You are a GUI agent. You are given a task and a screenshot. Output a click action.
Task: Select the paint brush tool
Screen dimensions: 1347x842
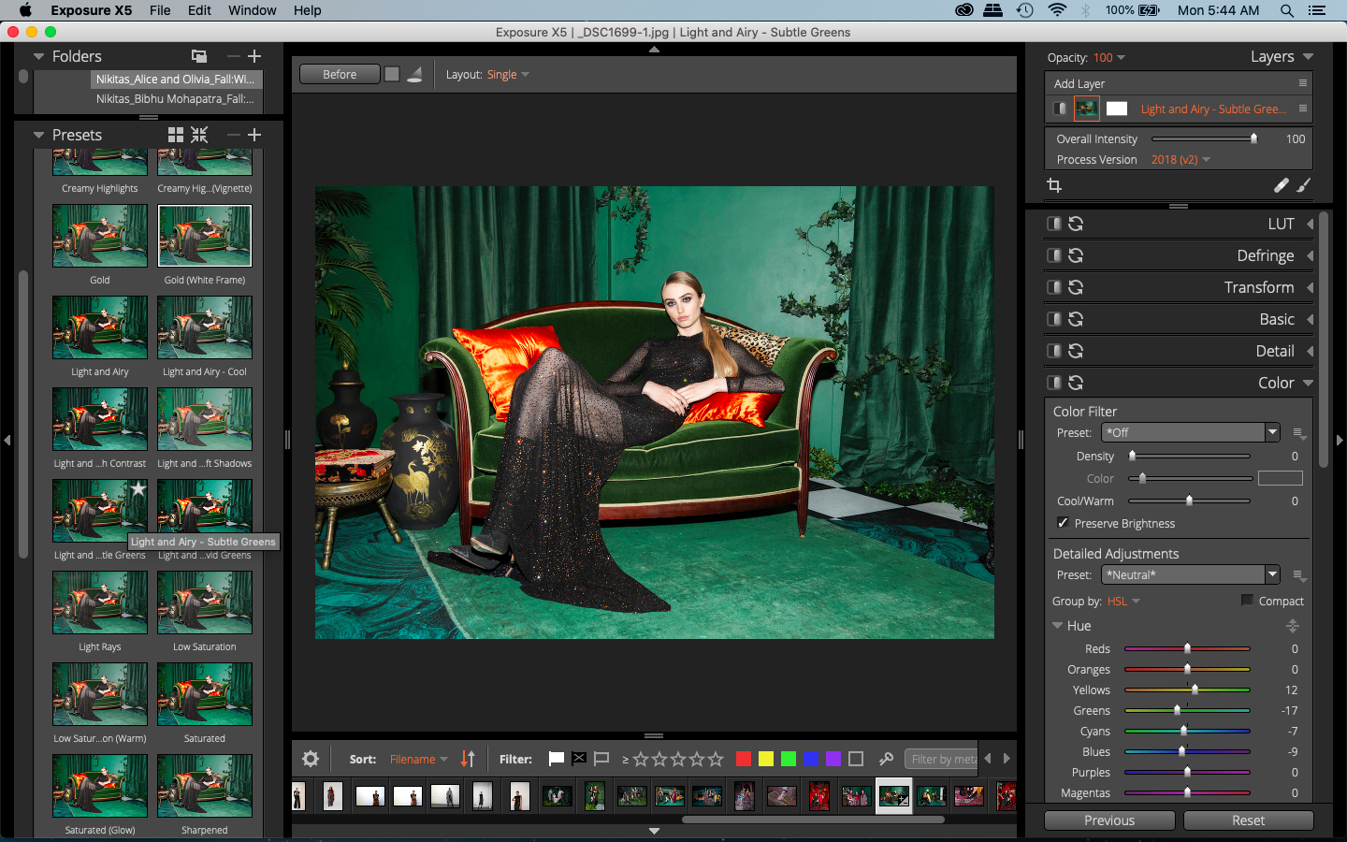[x=1304, y=185]
